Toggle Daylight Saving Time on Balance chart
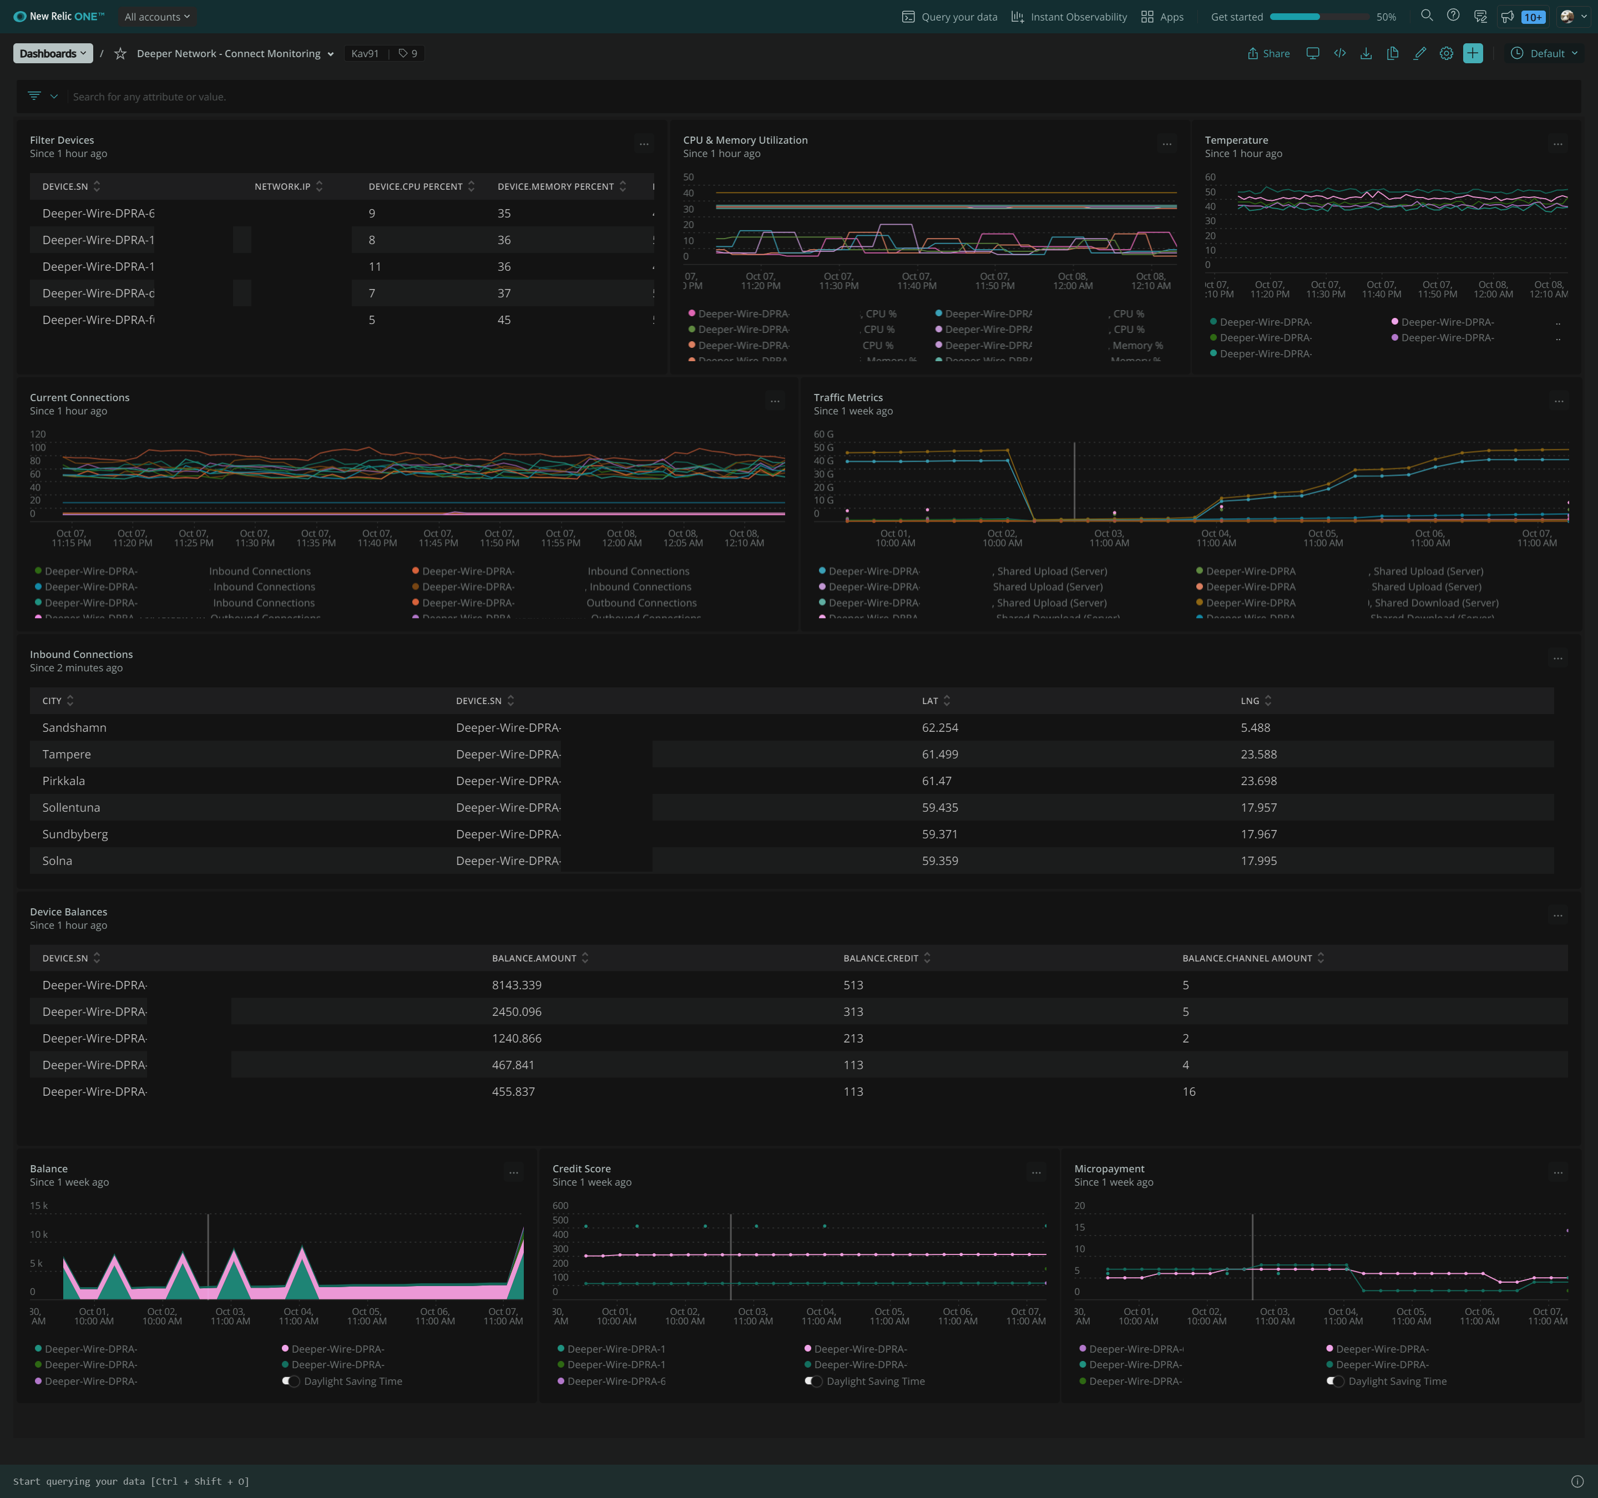The image size is (1598, 1498). [291, 1381]
